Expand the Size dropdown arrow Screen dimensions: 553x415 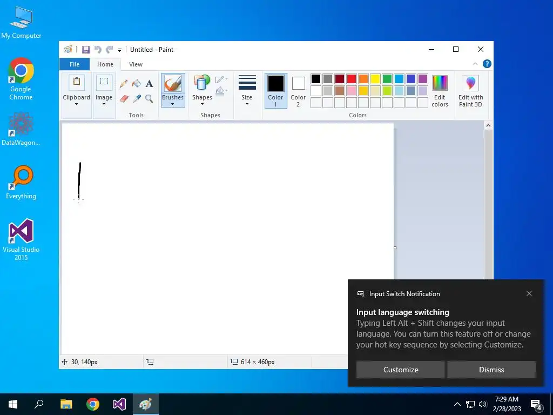[x=247, y=104]
